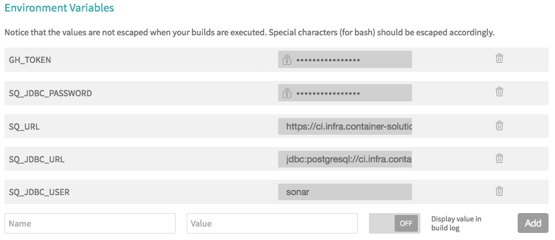
Task: Remove SQ_JDBC_PASSWORD using its trash icon
Action: point(499,92)
